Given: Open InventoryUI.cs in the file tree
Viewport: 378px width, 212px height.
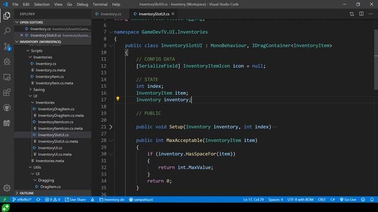Looking at the screenshot, I should click(x=50, y=148).
